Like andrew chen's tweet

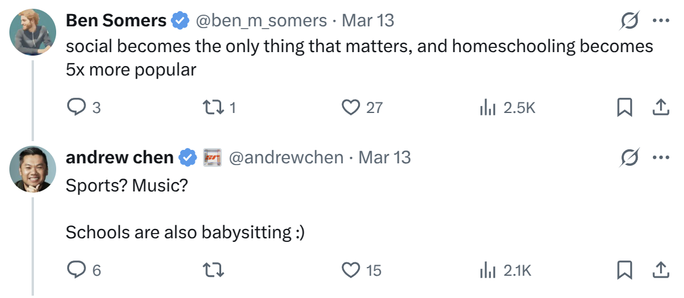click(x=350, y=270)
